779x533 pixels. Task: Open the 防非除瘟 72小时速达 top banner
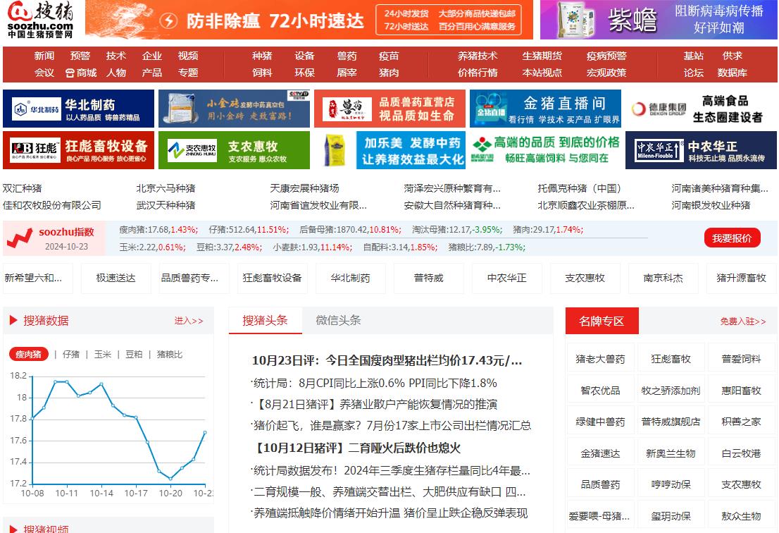tap(309, 20)
